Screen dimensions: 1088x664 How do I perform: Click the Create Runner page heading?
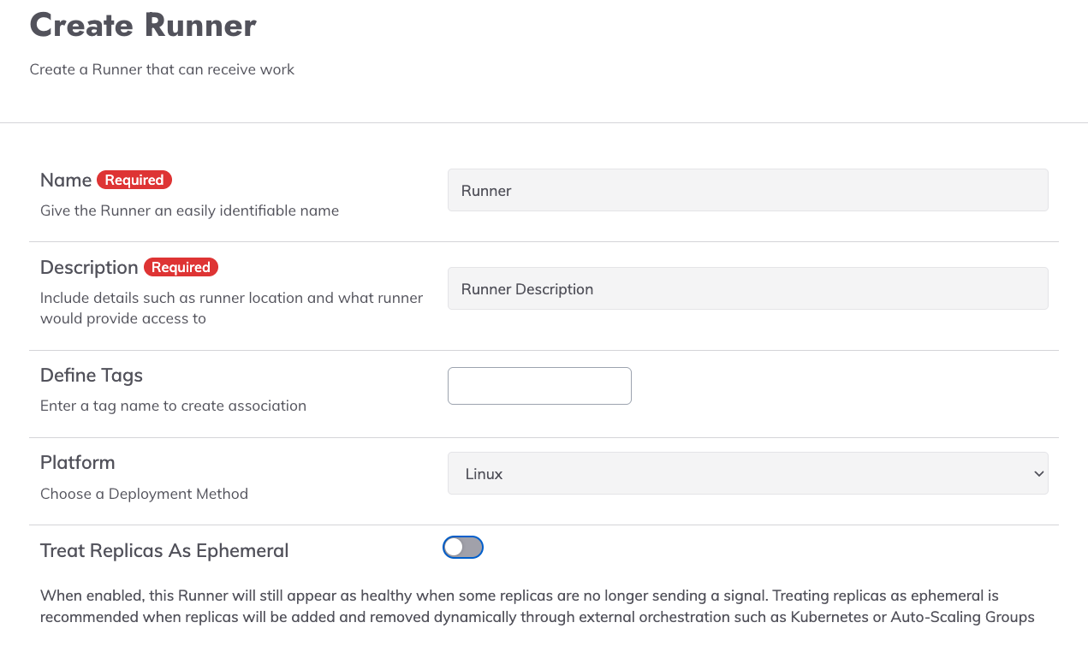143,25
